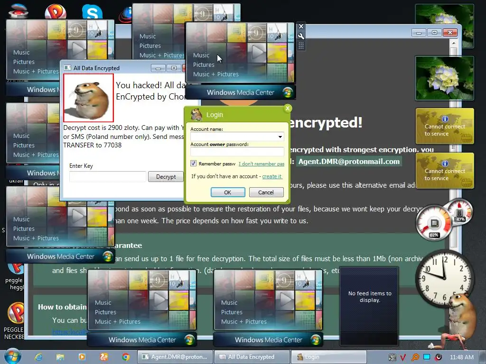Open the Skype desktop shortcut
Viewport: 486px width, 364px height.
[x=93, y=12]
